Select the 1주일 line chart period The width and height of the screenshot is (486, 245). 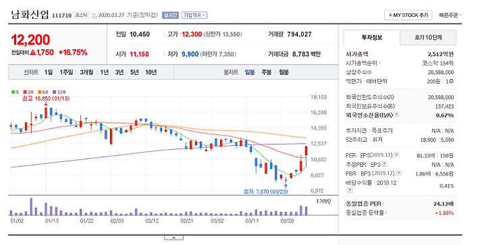coord(66,72)
